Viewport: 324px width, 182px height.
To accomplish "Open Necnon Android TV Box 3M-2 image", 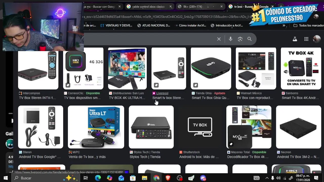I will 298,127.
